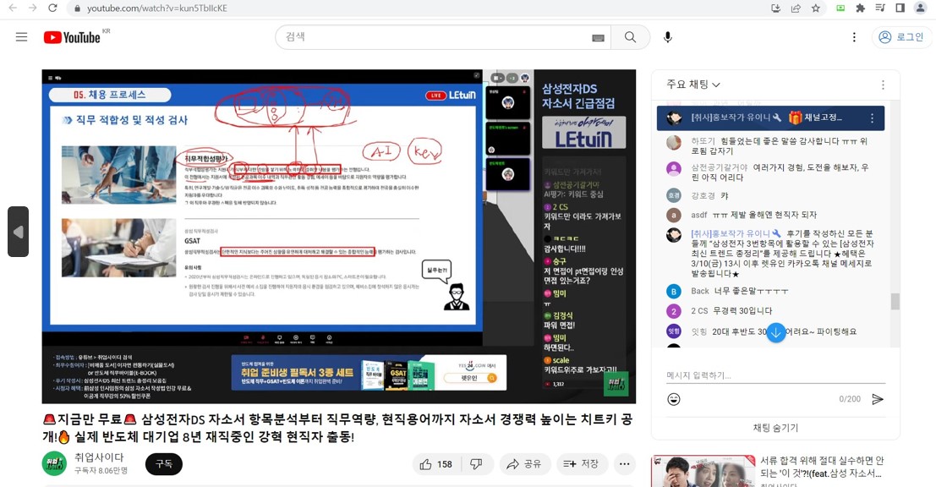Open the on-screen keyboard icon in search

598,38
